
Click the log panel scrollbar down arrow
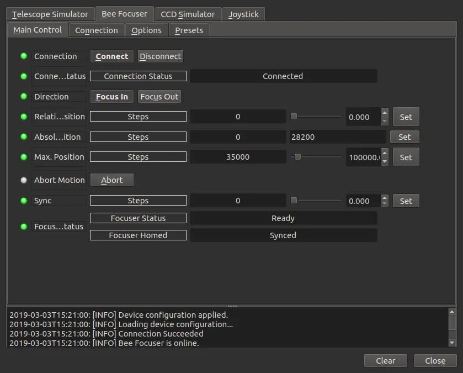click(x=452, y=343)
